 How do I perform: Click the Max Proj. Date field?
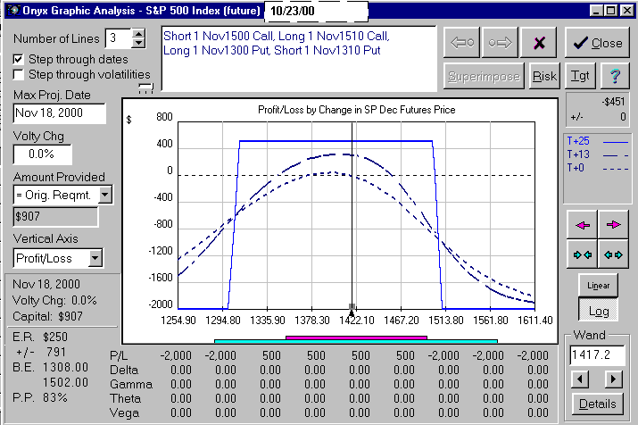click(x=60, y=113)
